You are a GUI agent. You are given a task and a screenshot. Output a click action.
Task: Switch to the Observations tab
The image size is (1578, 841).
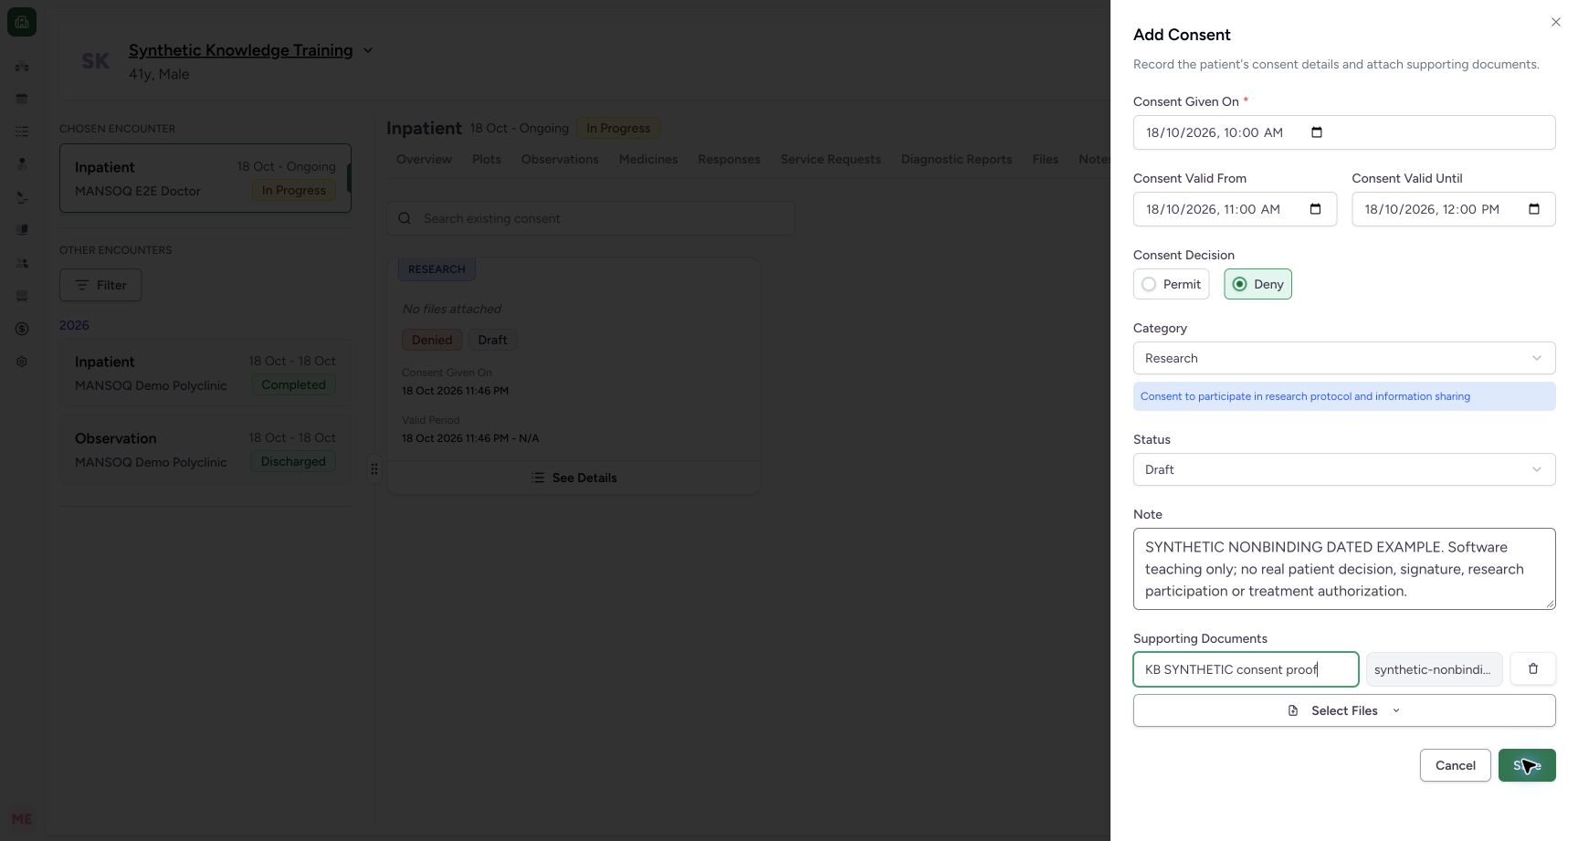point(560,159)
